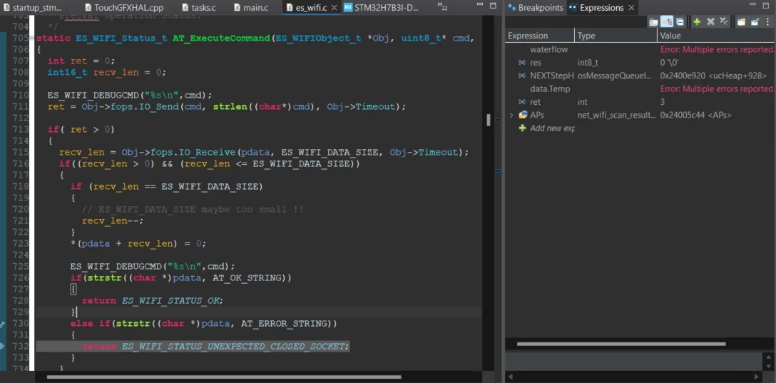Click the Pin to Debug Context icon
The height and width of the screenshot is (383, 776).
tap(755, 22)
